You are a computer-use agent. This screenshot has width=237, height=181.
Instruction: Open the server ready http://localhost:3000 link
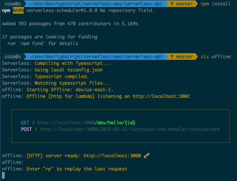(112, 156)
